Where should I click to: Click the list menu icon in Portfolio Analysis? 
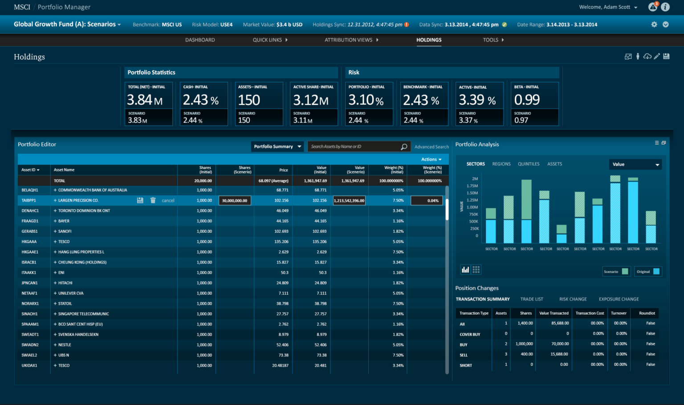tap(657, 143)
